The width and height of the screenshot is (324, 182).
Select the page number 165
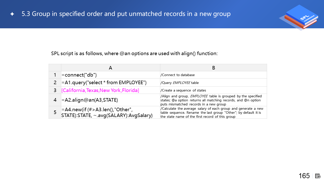pyautogui.click(x=304, y=176)
